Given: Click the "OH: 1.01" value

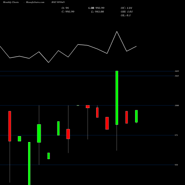Looking at the screenshot, I should point(127,12).
